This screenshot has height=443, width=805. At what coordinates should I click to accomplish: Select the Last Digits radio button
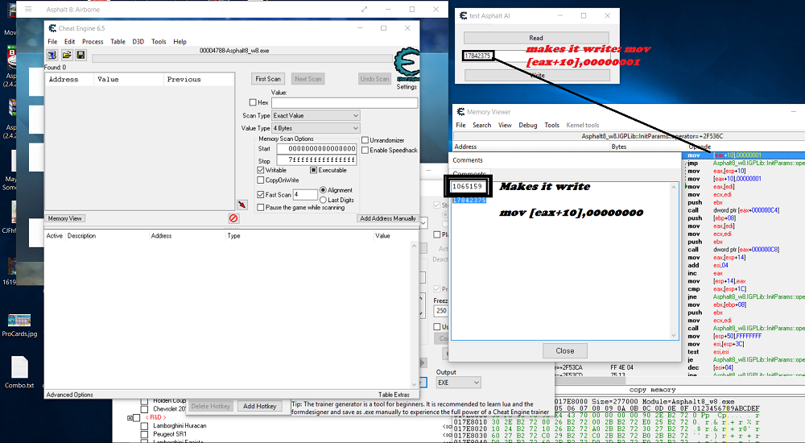coord(323,200)
